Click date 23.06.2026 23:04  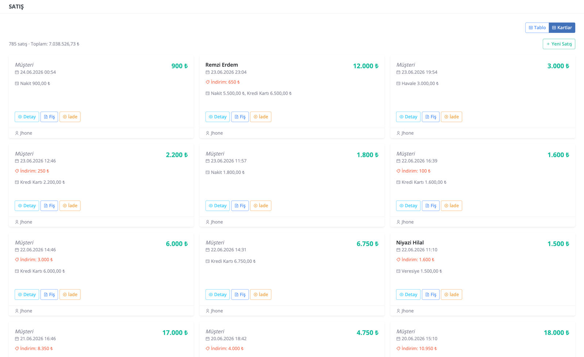pyautogui.click(x=226, y=72)
